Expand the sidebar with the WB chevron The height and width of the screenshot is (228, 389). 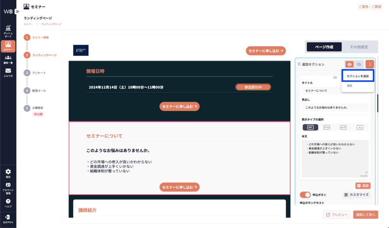coord(17,11)
